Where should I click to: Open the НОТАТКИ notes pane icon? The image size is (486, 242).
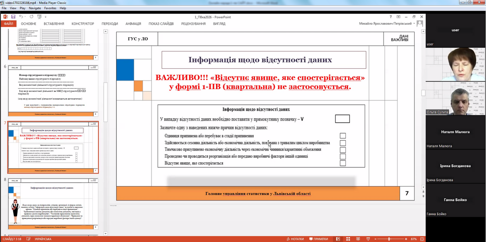tap(296, 239)
